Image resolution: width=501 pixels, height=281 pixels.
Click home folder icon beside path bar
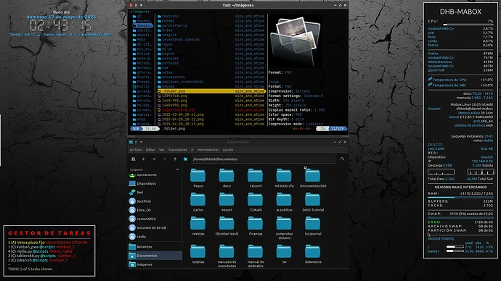click(x=185, y=159)
